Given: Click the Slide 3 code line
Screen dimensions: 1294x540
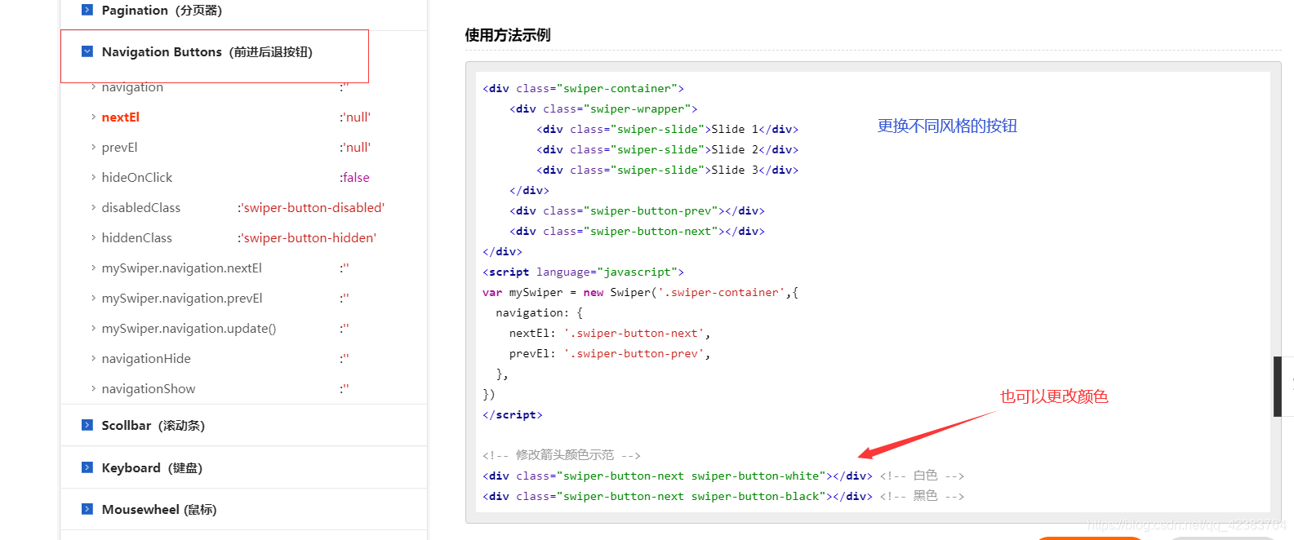Looking at the screenshot, I should tap(667, 170).
